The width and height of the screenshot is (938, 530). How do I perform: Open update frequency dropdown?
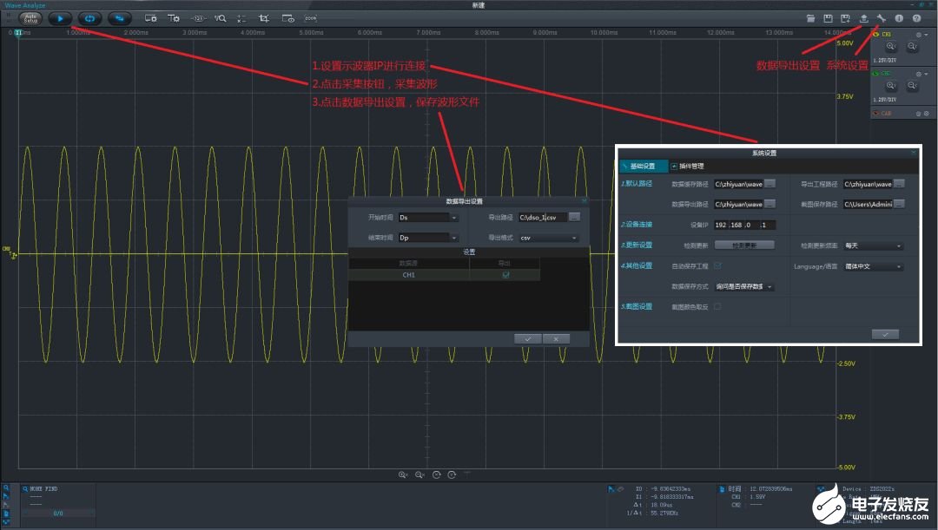(x=874, y=245)
